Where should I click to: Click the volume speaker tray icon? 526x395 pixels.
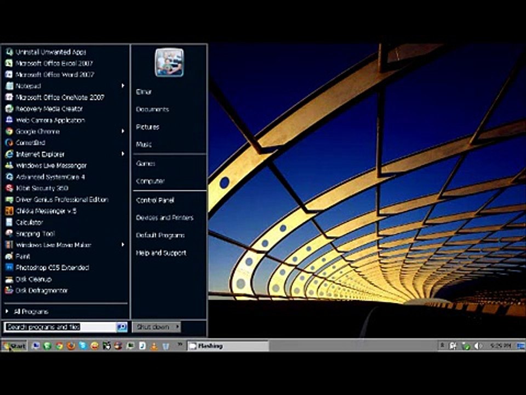[x=477, y=346]
